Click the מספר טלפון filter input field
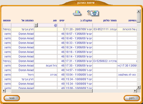Image resolution: width=143 pixels, height=104 pixels. click(x=105, y=25)
